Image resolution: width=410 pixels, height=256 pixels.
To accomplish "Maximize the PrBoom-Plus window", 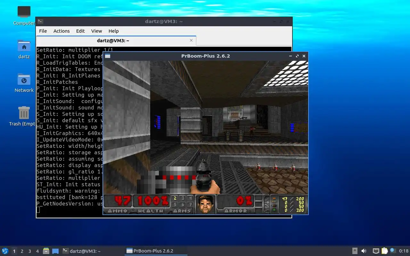I will tap(297, 56).
